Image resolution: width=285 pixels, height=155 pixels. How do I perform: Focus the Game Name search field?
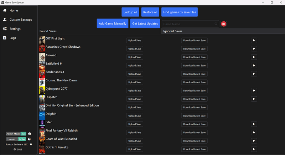(190, 24)
